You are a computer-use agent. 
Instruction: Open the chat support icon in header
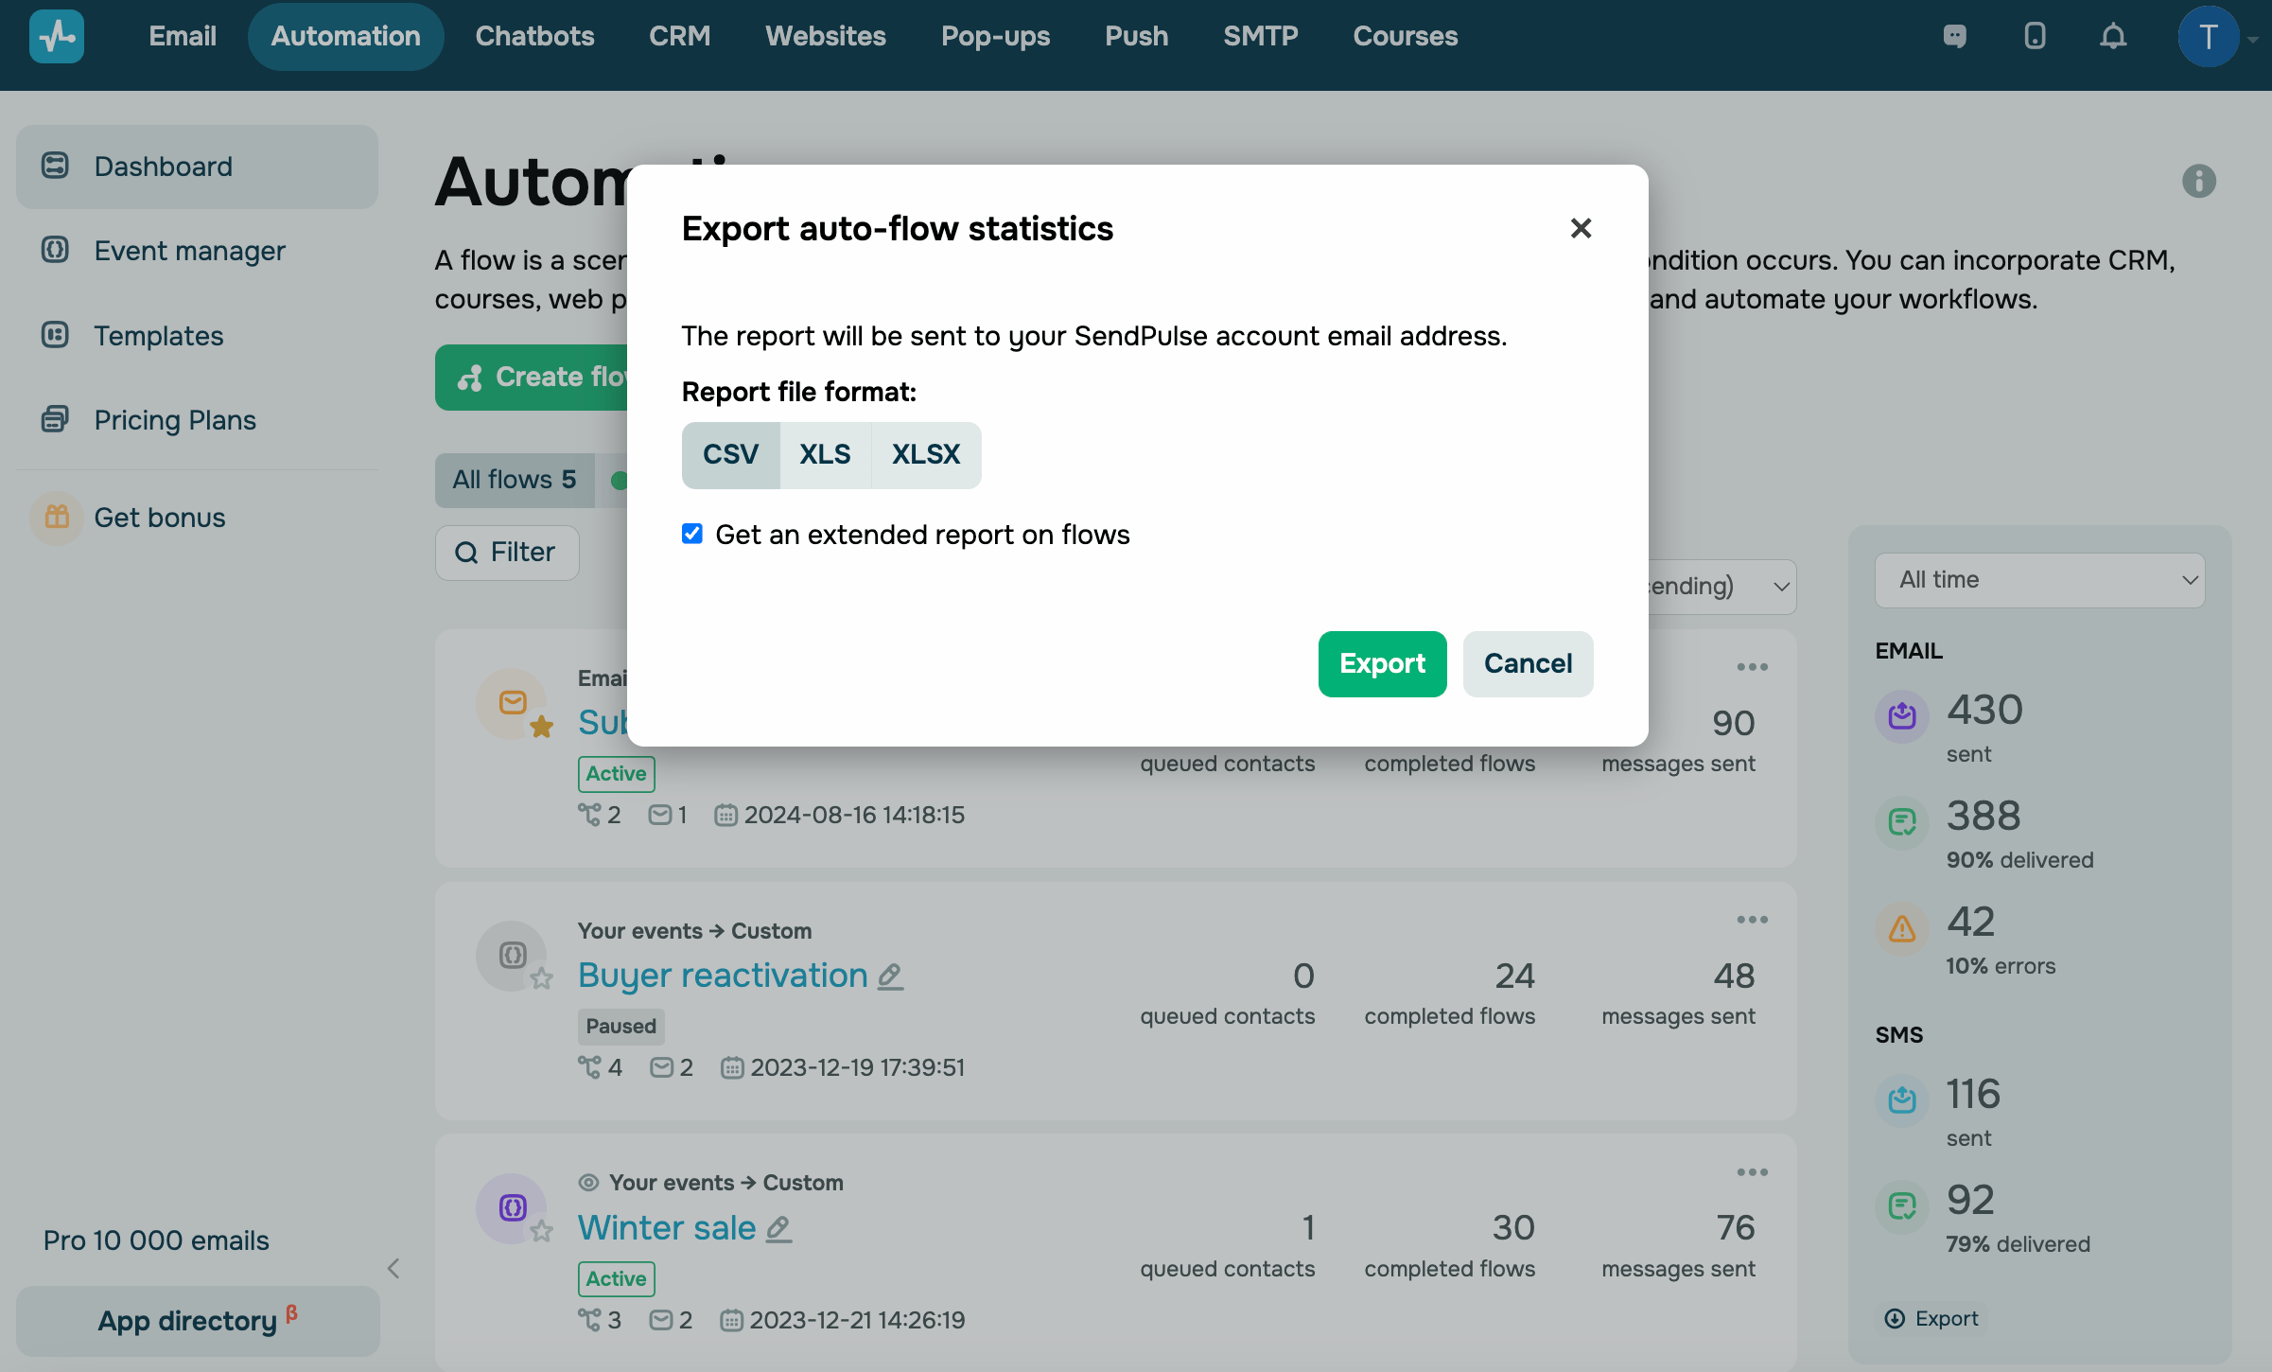click(x=1955, y=36)
